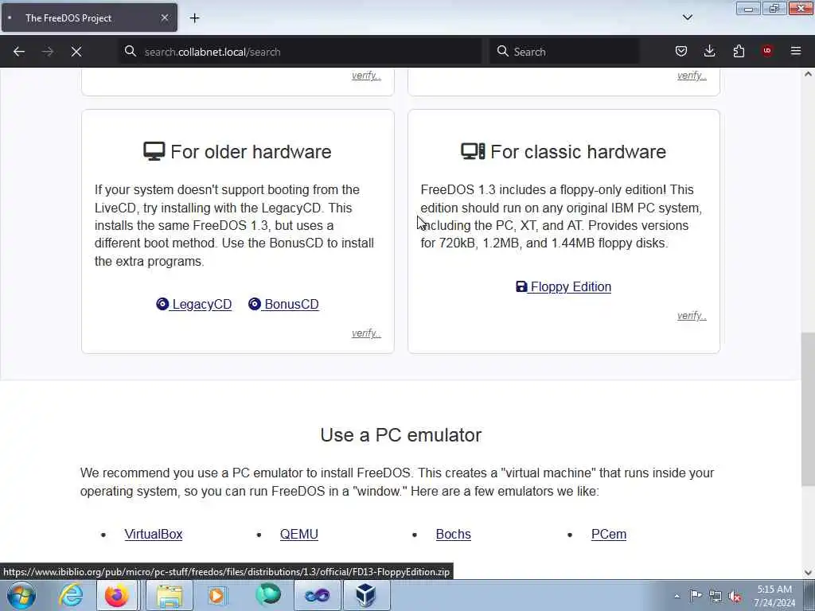This screenshot has height=611, width=815.
Task: Open the Downloads panel
Action: pos(709,51)
